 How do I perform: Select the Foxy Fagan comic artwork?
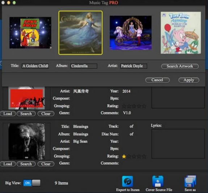click(x=30, y=33)
